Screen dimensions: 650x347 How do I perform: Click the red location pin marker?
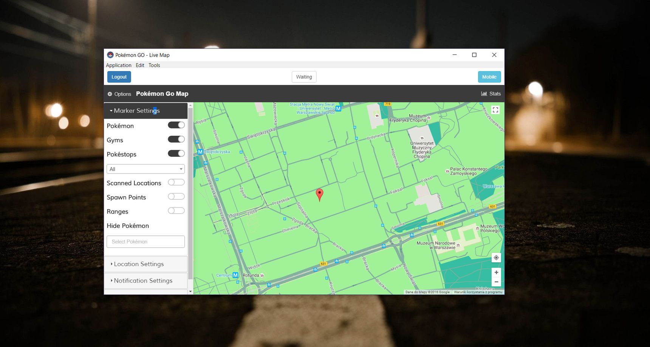pos(319,194)
